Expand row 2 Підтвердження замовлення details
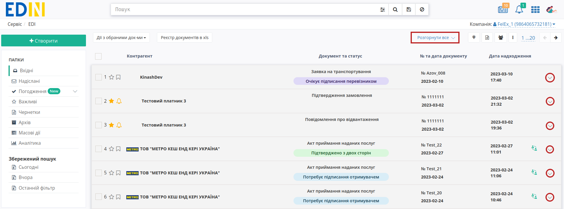Image resolution: width=564 pixels, height=209 pixels. click(550, 101)
